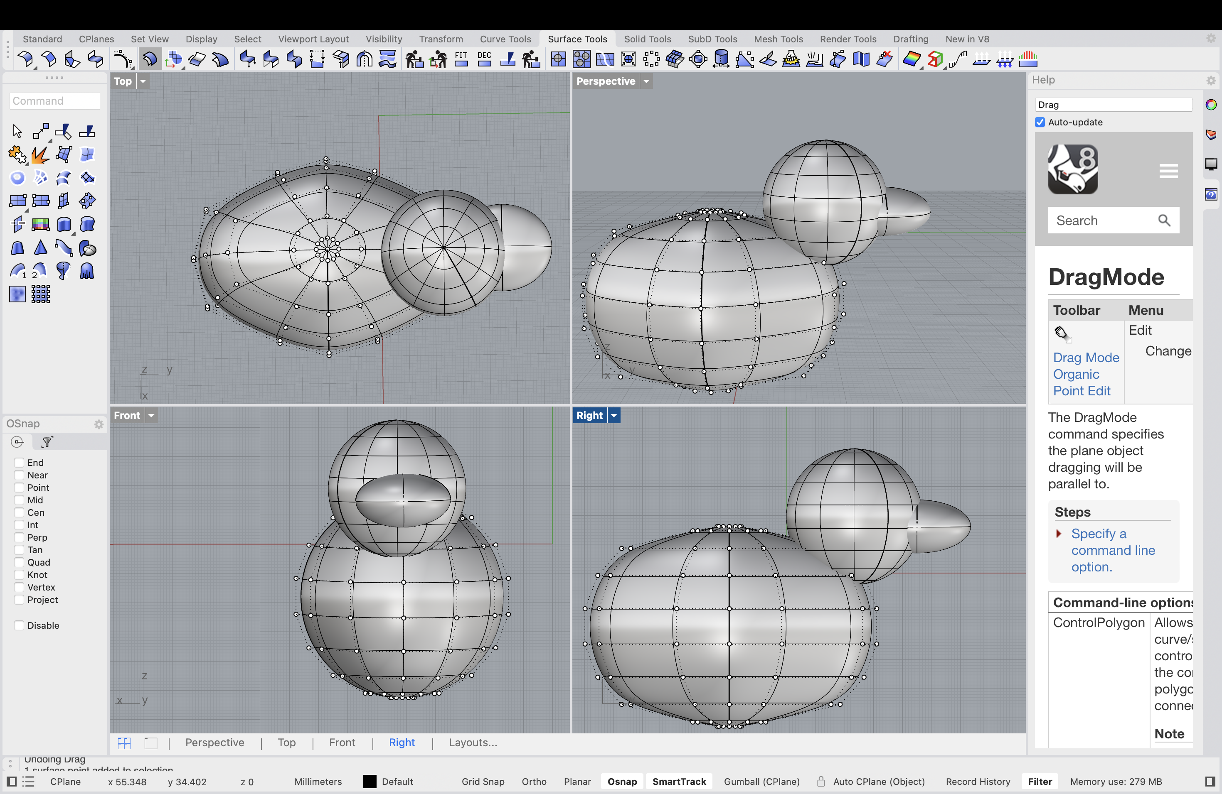Click the DEG change degree icon
The image size is (1222, 794).
(x=484, y=59)
